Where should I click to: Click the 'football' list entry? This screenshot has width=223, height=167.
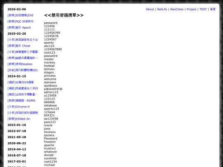coord(49,66)
